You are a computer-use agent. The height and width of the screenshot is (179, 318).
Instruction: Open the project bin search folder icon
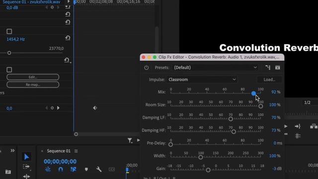[8, 172]
